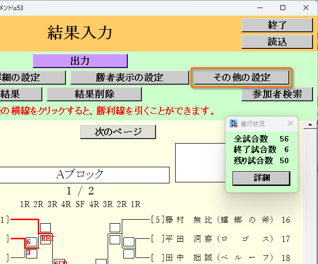
Task: Click the horizontal line for 平田 洞察
Action: (142, 239)
